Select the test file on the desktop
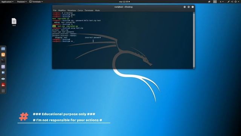This screenshot has height=136, width=241. 14,22
